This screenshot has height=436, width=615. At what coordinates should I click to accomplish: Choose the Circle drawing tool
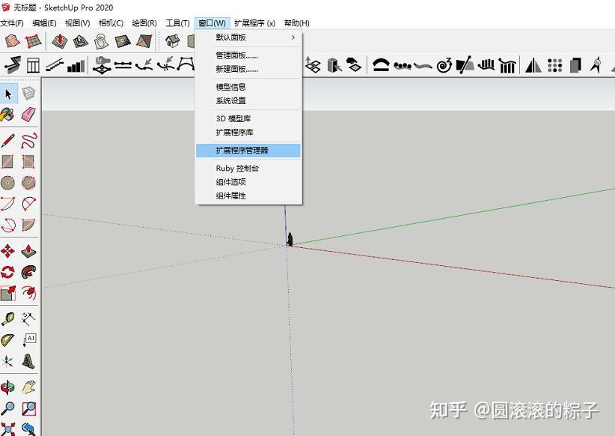tap(9, 183)
